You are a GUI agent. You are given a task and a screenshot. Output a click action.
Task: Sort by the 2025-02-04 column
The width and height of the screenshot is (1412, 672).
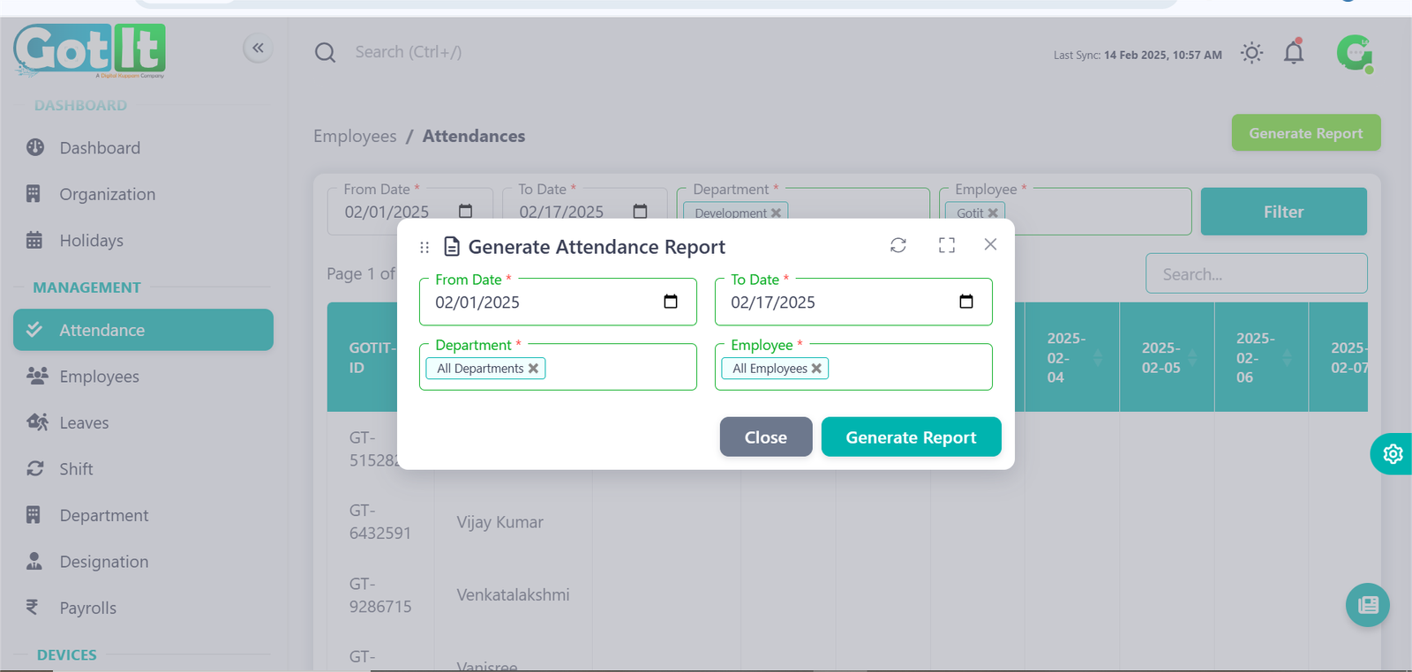coord(1098,357)
